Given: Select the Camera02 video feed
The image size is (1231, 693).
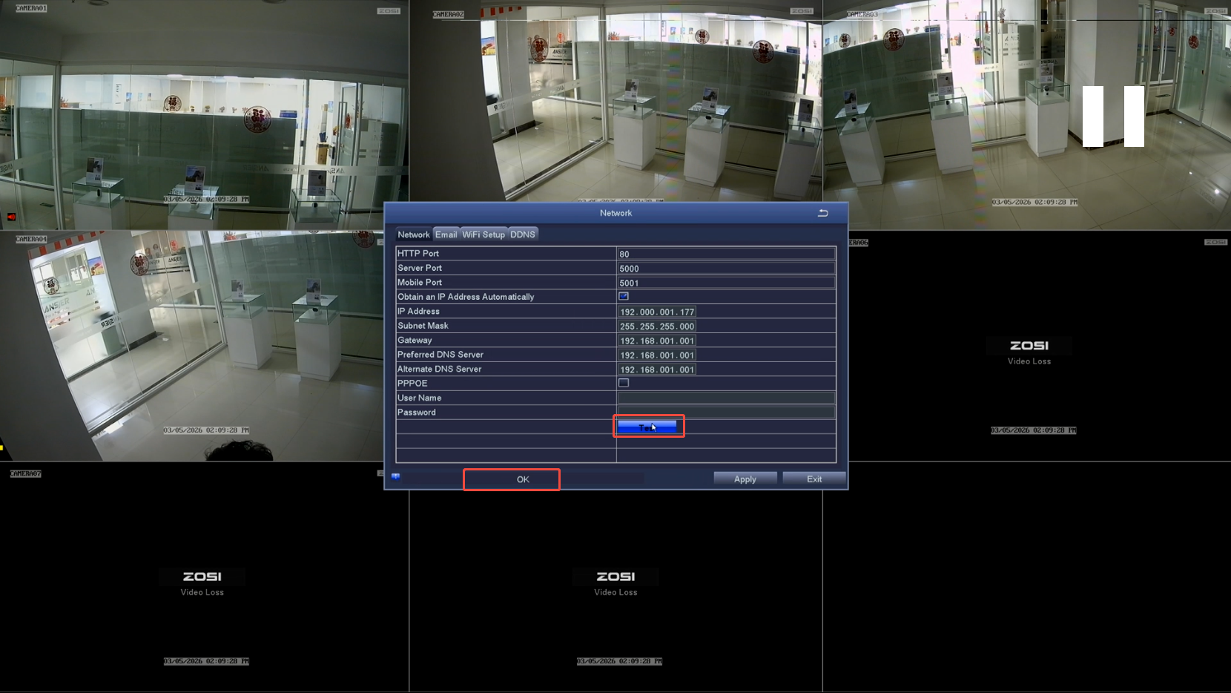Looking at the screenshot, I should tap(615, 104).
